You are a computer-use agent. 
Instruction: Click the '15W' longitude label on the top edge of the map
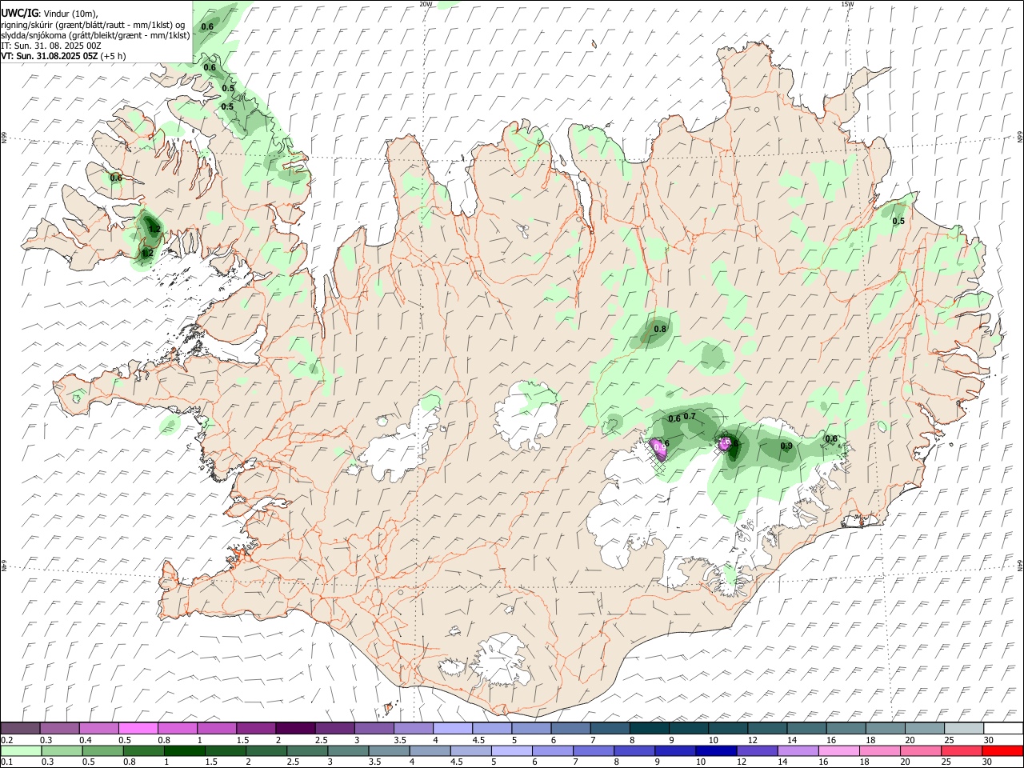click(847, 4)
